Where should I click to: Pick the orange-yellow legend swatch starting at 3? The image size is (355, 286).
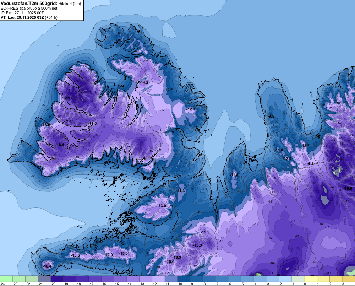[349, 279]
